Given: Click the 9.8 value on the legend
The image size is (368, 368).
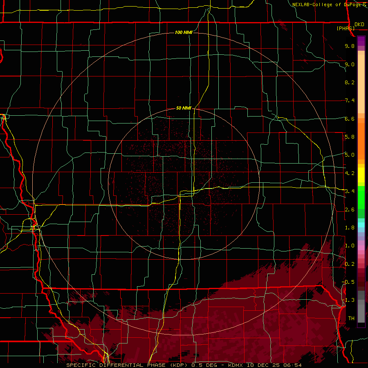Looking at the screenshot, I should (x=350, y=46).
